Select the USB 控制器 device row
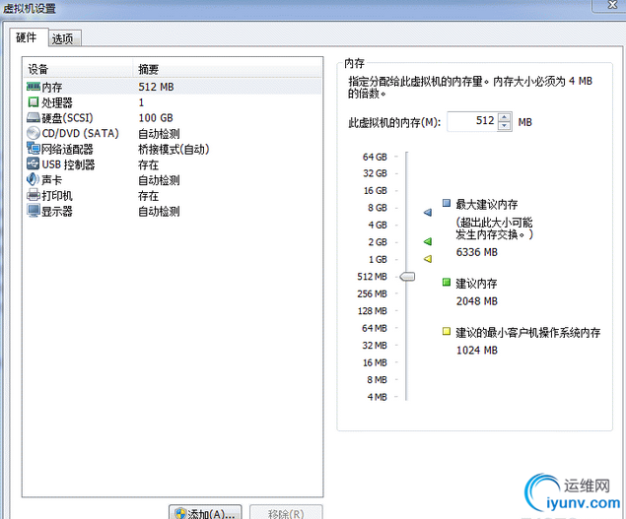Image resolution: width=626 pixels, height=519 pixels. click(173, 164)
